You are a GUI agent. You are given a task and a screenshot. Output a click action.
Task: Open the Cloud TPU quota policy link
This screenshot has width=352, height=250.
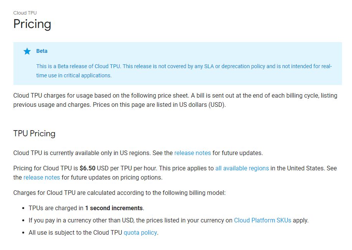click(x=140, y=233)
